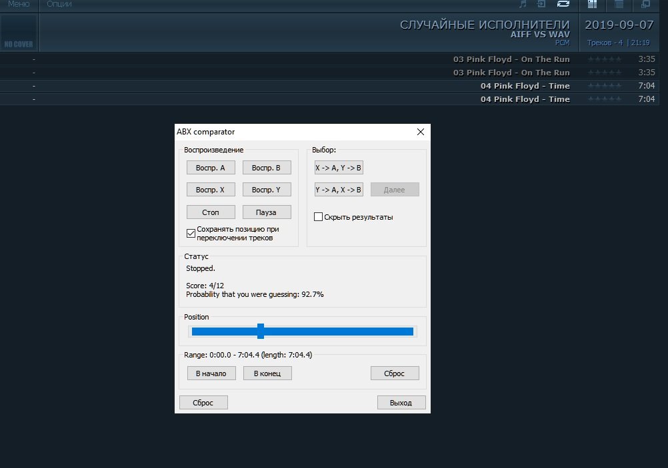Click the Стоп button
This screenshot has height=468, width=668.
click(211, 212)
